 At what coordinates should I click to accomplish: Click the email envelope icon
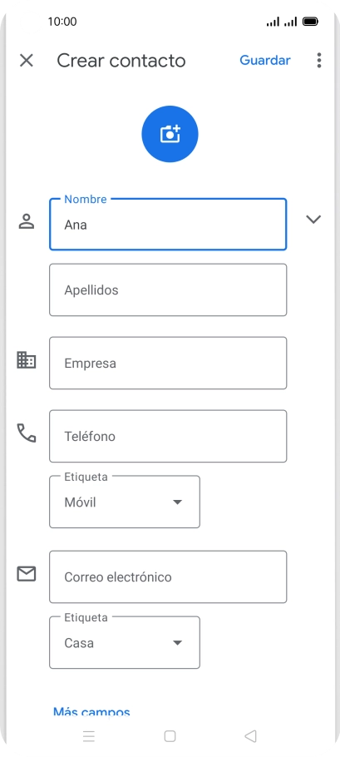[x=27, y=574]
